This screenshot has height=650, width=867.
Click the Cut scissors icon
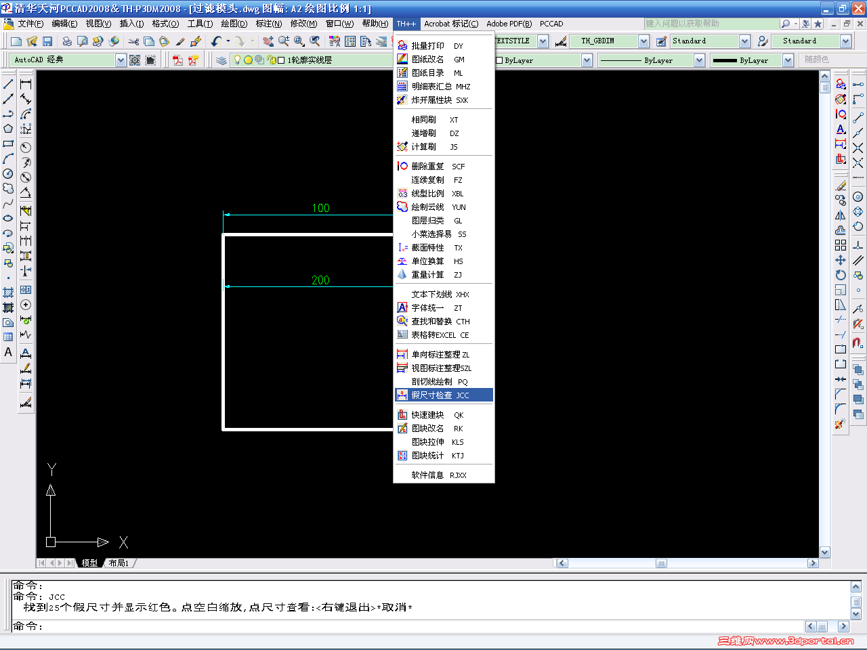coord(133,41)
